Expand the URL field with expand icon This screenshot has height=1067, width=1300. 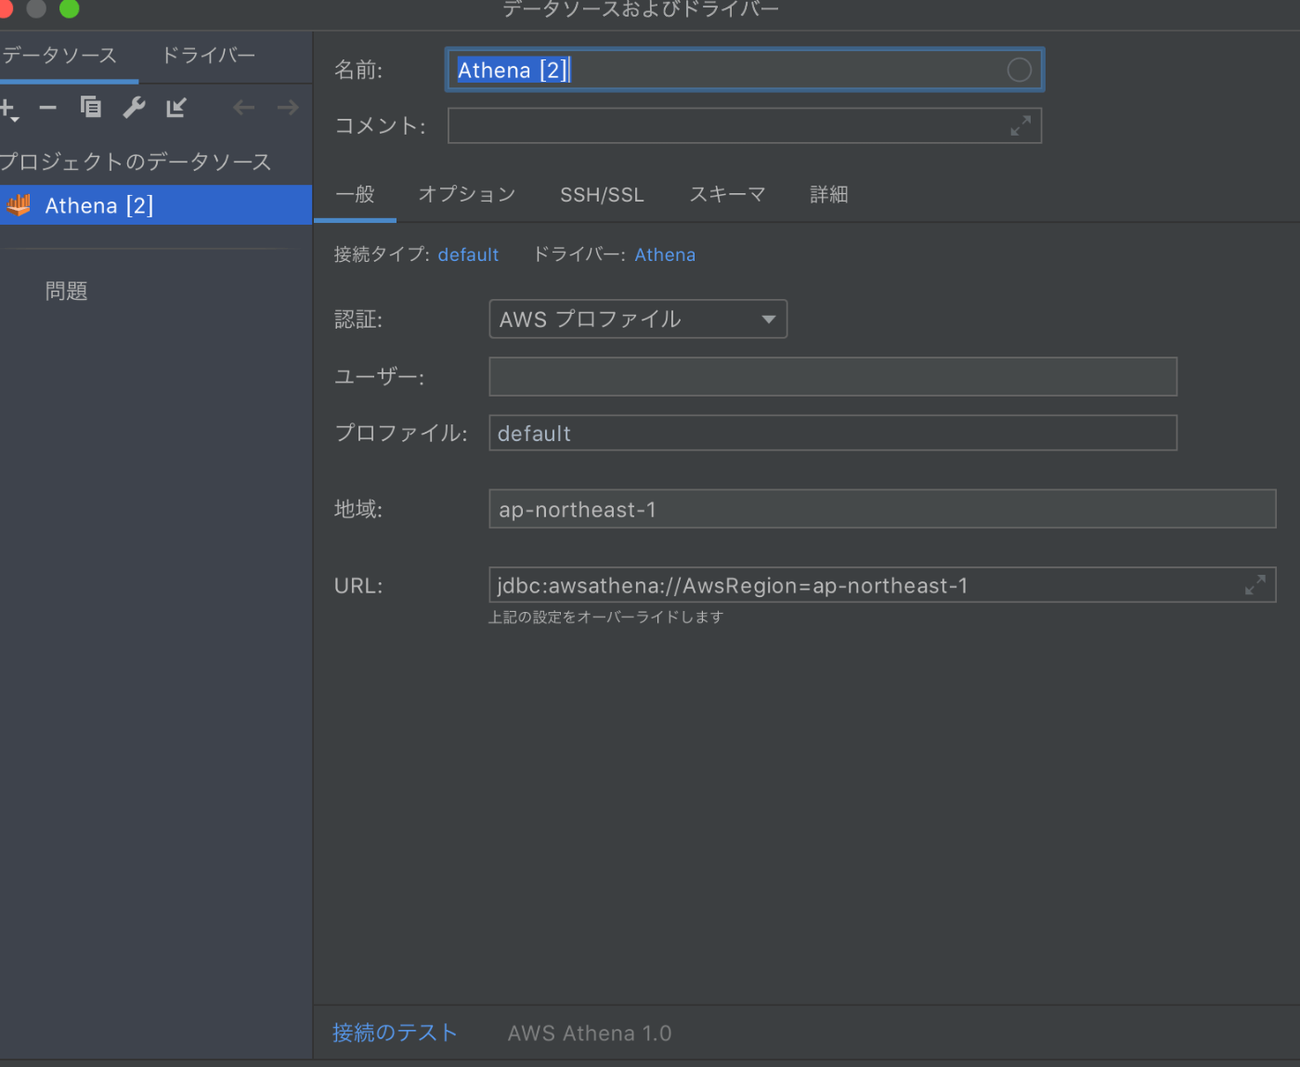point(1255,585)
